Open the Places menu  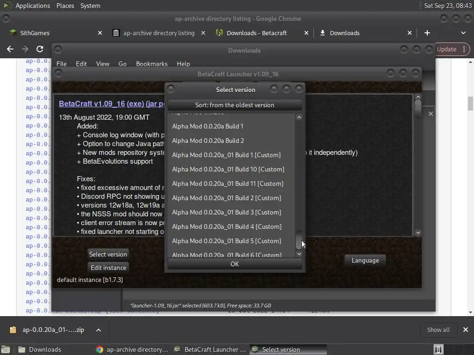(65, 6)
